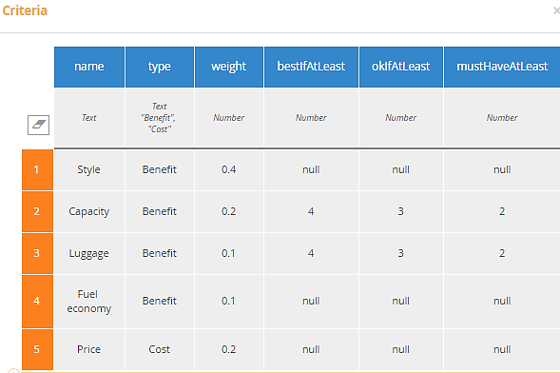This screenshot has height=373, width=560.
Task: Select row 3 header for Luggage
Action: pos(37,254)
